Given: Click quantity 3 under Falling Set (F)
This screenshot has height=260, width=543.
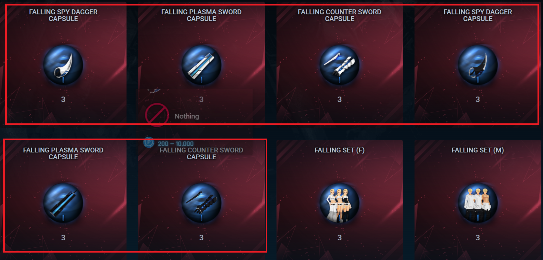Looking at the screenshot, I should [x=339, y=238].
